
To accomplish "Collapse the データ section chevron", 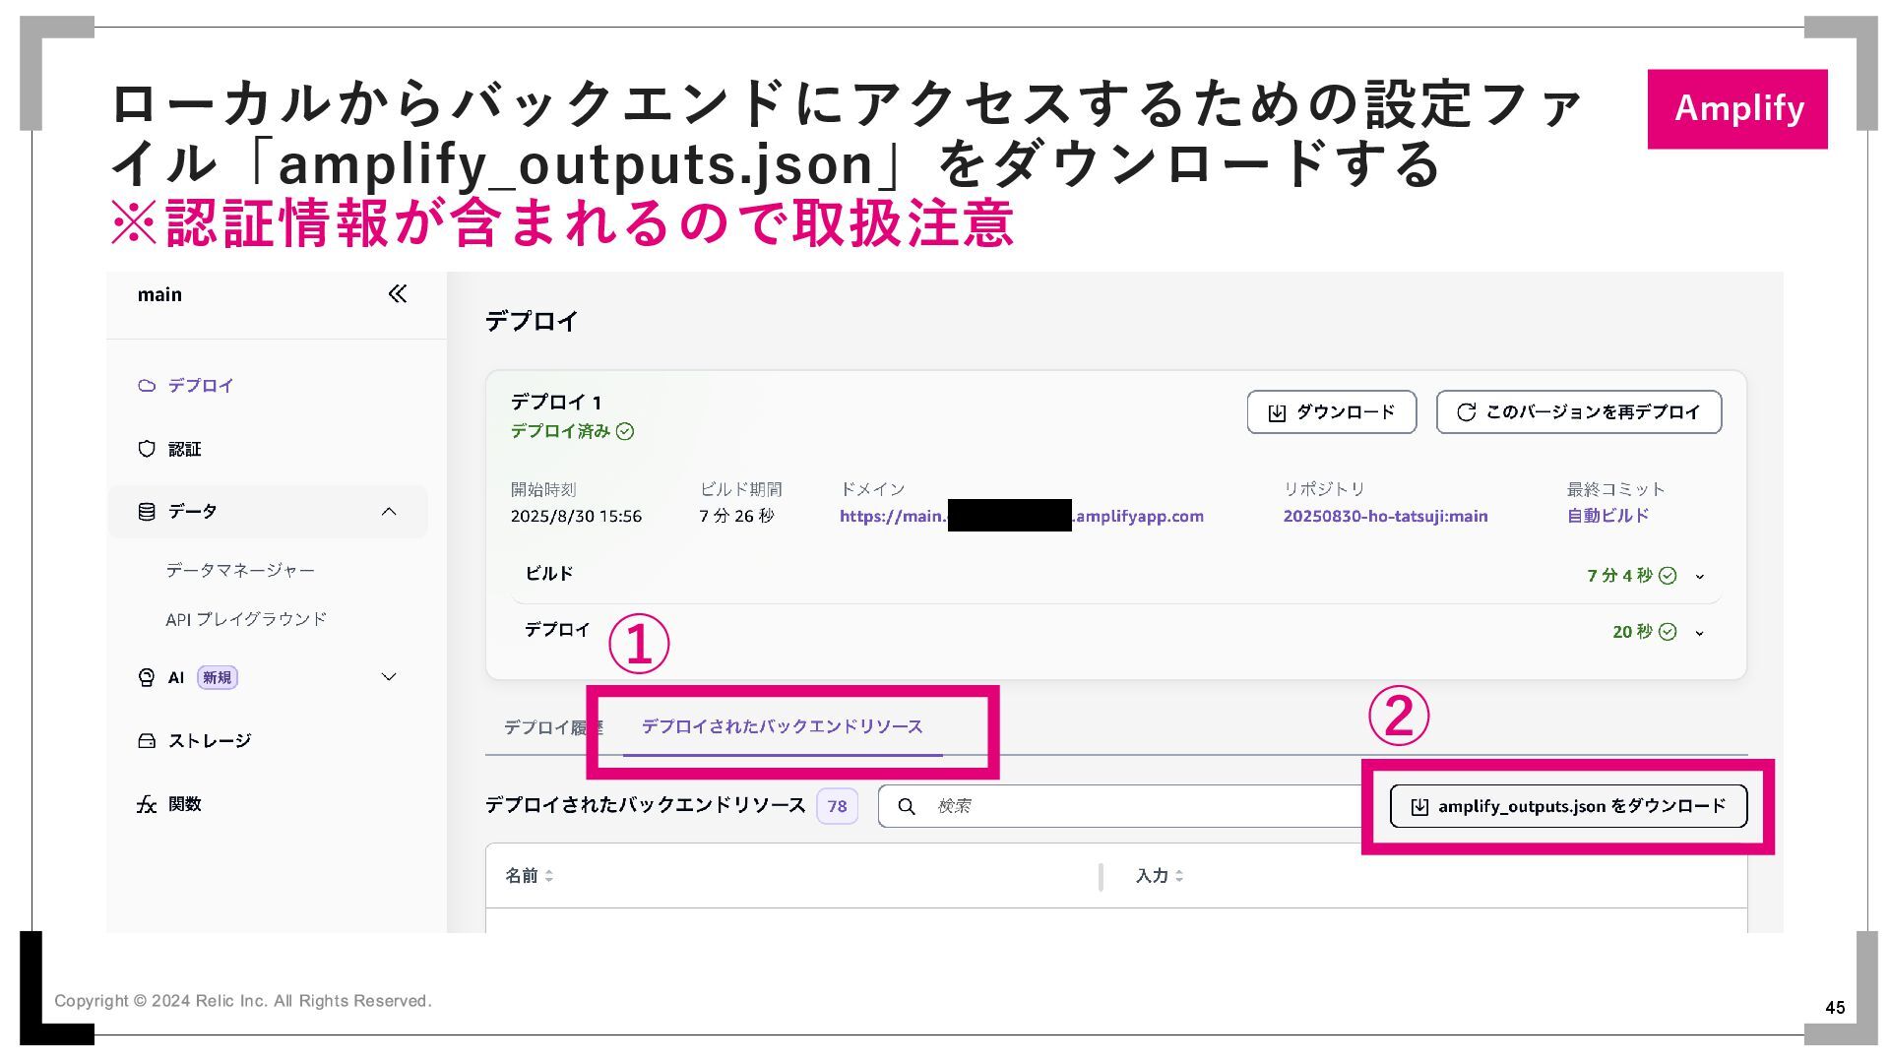I will point(389,512).
